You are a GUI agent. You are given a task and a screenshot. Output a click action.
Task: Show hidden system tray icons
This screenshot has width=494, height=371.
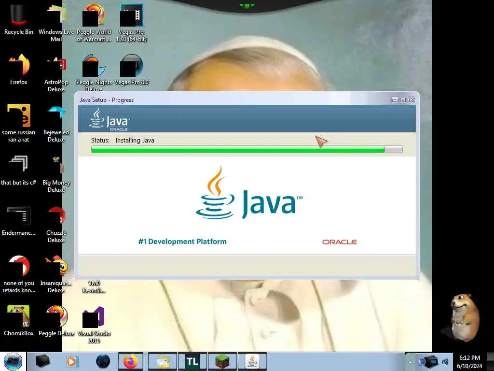(410, 362)
